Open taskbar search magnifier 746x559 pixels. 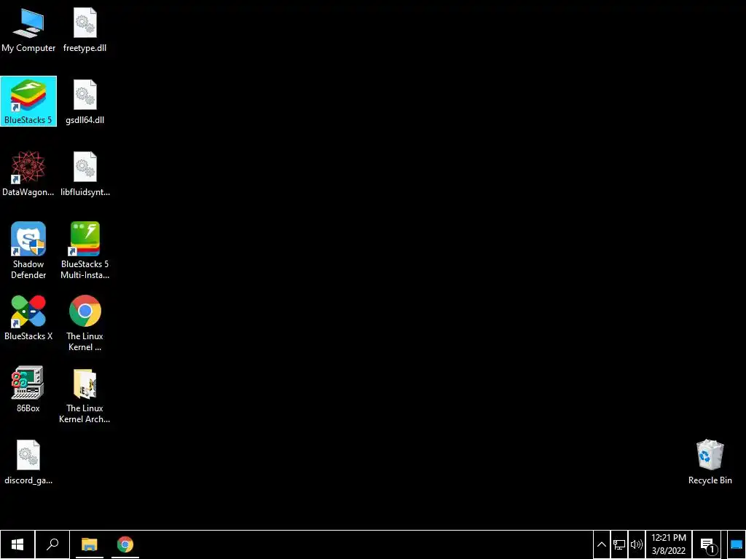(x=52, y=544)
